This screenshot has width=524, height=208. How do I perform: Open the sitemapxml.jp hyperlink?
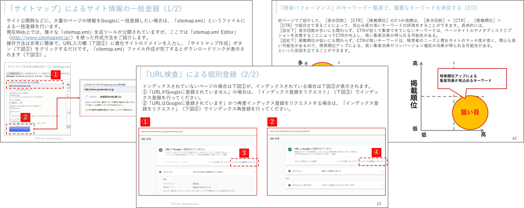tap(41, 38)
